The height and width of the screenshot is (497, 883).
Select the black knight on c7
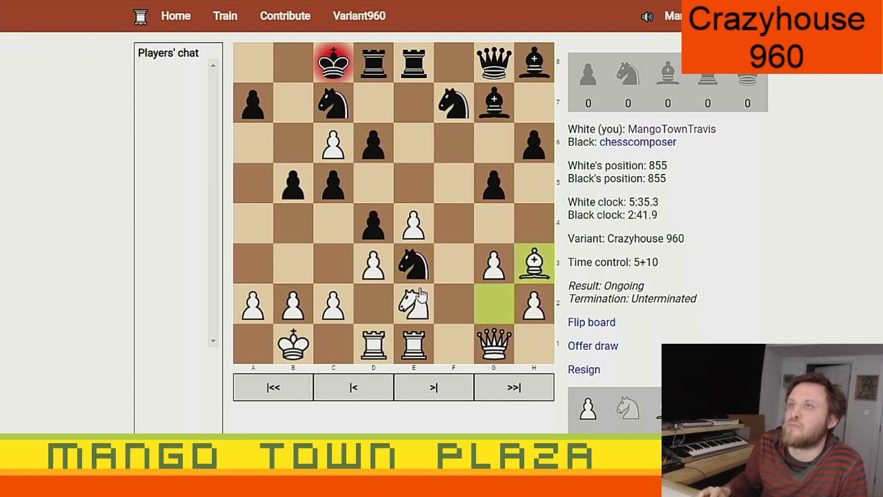[333, 103]
